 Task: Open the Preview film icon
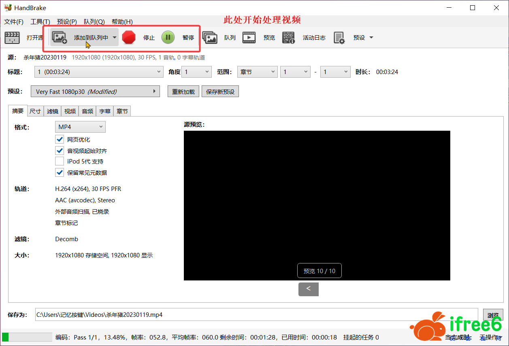[x=249, y=38]
